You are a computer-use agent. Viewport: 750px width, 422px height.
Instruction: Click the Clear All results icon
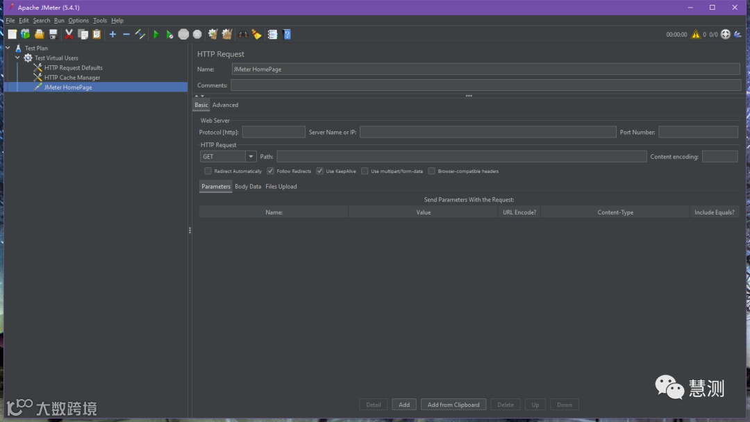(226, 35)
